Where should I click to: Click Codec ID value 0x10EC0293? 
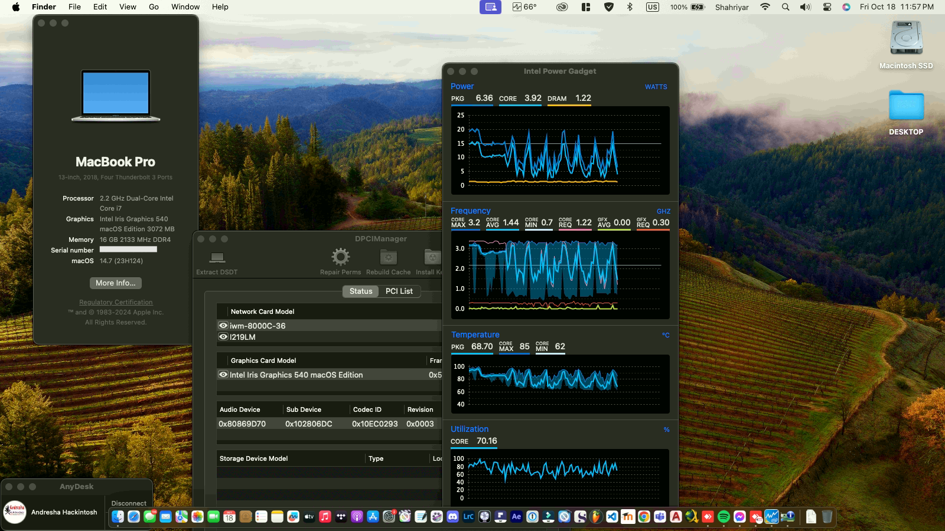click(x=375, y=424)
